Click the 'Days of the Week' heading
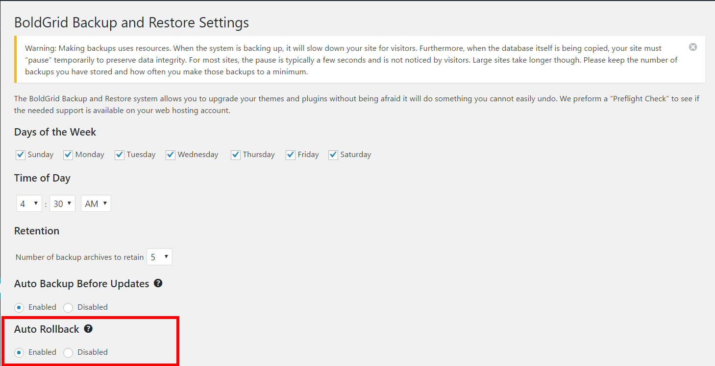The width and height of the screenshot is (715, 366). [x=55, y=132]
